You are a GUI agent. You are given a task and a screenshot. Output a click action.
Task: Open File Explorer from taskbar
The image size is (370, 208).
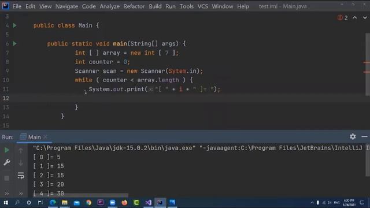click(65, 203)
